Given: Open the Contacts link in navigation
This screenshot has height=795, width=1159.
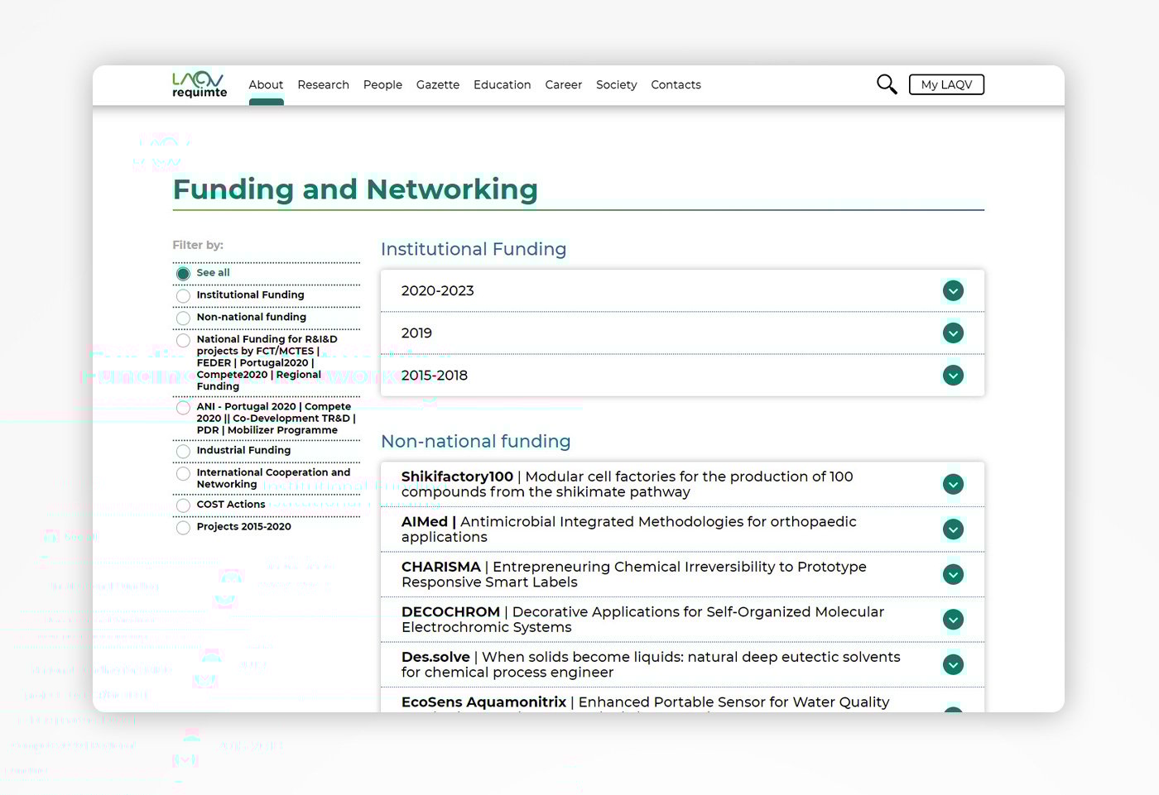Looking at the screenshot, I should point(676,84).
